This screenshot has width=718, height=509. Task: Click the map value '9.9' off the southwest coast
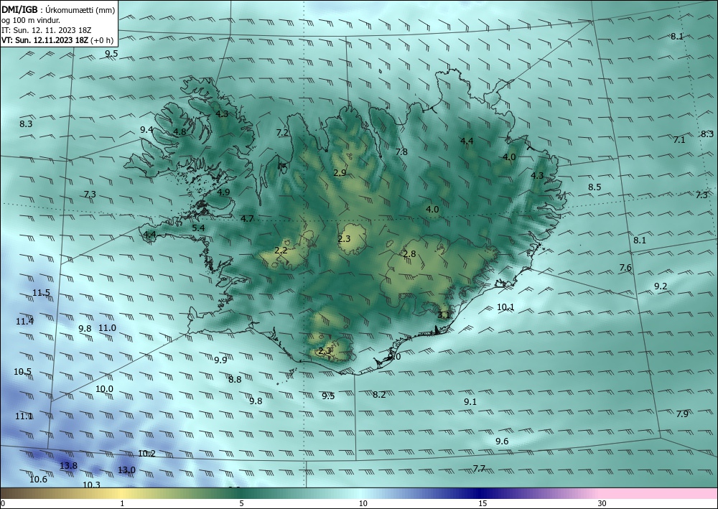(220, 360)
